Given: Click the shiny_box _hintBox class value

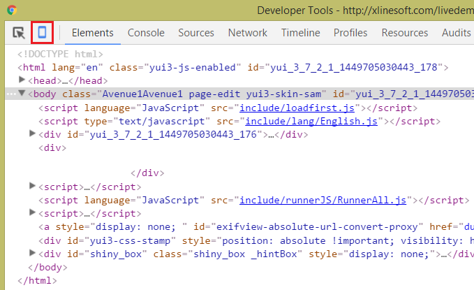Looking at the screenshot, I should (x=245, y=254).
